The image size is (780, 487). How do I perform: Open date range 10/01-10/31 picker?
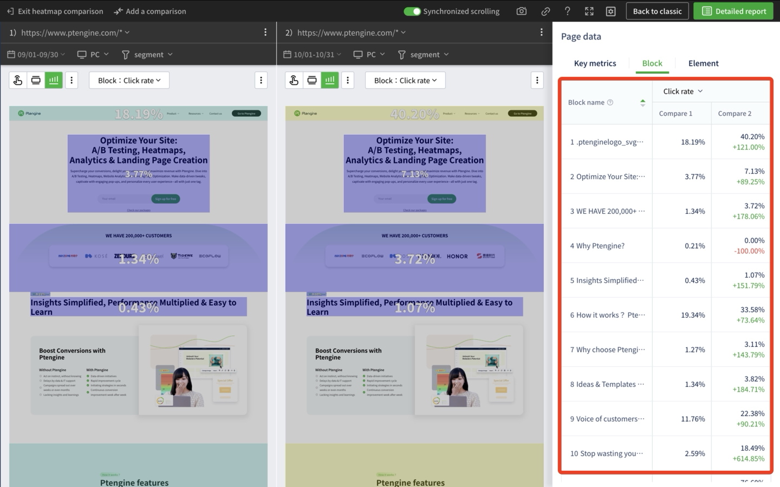pos(313,55)
